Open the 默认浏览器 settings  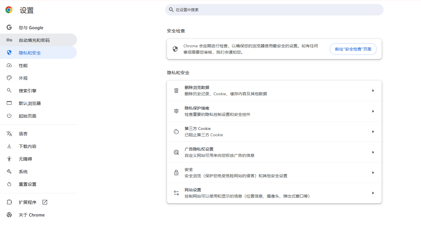(x=38, y=103)
